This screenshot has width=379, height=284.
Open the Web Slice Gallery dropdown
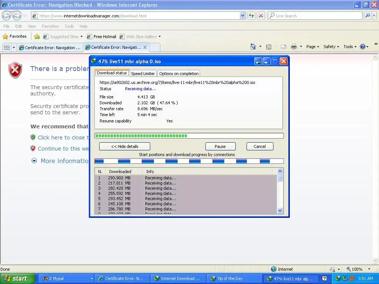pyautogui.click(x=160, y=37)
